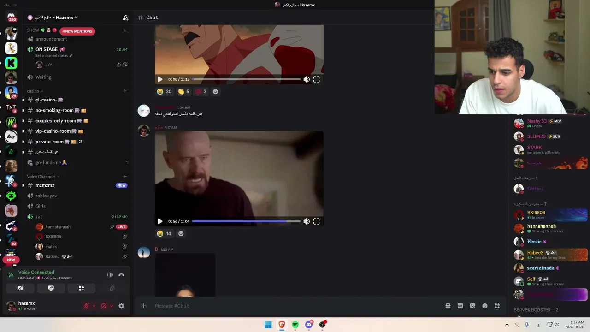Open voice noise suppression waveform icon
590x332 pixels.
pos(110,275)
